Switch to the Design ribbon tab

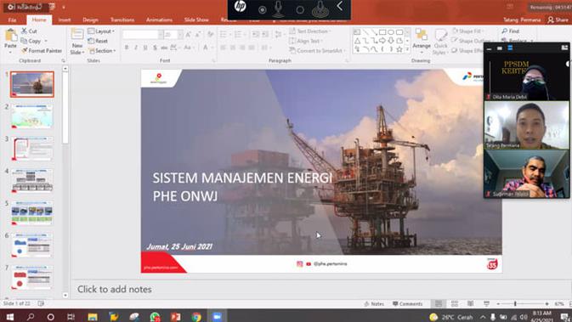coord(90,20)
